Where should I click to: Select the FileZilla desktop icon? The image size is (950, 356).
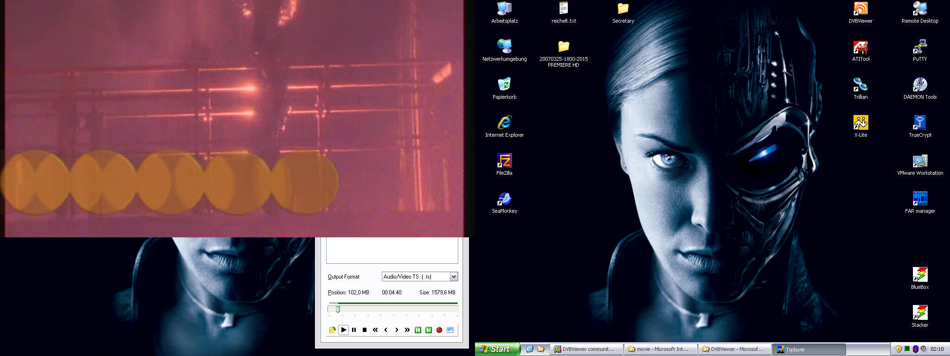click(504, 160)
